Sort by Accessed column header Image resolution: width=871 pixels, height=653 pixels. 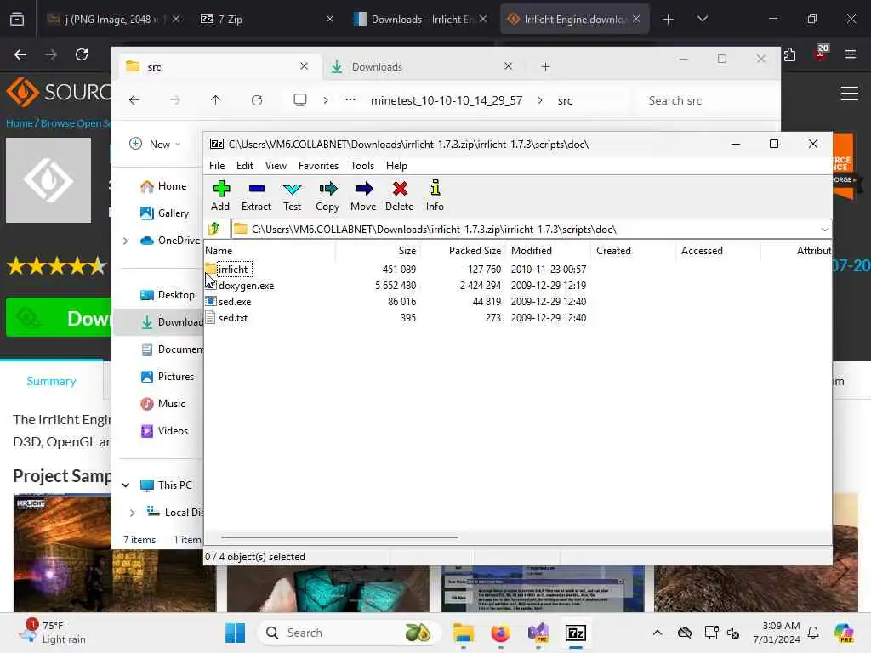[x=719, y=251]
